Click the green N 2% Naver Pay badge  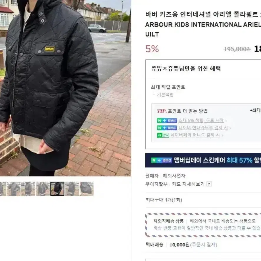point(163,135)
